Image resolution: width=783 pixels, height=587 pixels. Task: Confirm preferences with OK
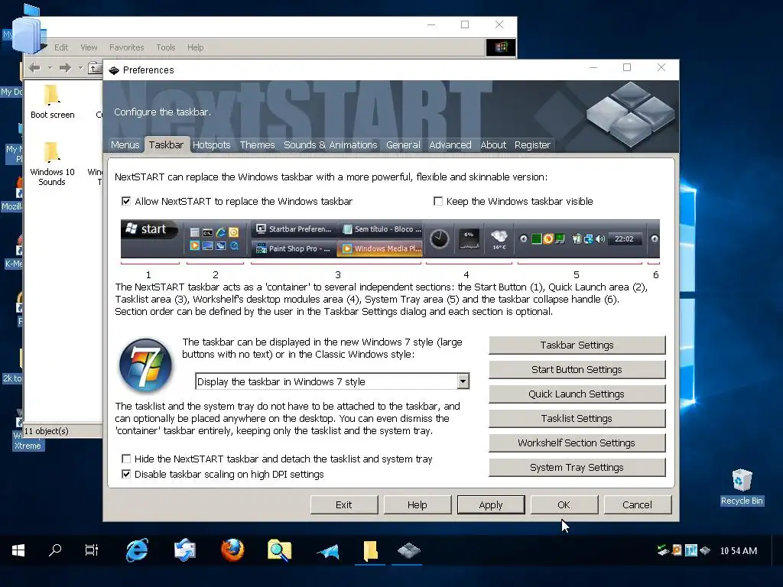(x=564, y=504)
